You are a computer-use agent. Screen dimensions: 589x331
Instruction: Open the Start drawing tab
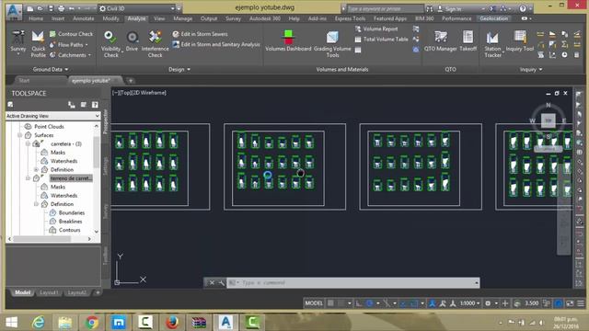coord(24,80)
